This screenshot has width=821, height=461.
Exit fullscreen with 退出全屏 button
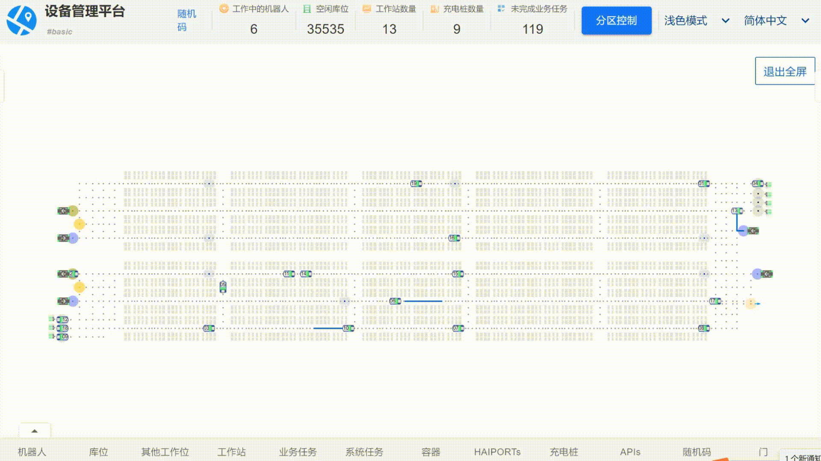pyautogui.click(x=785, y=71)
